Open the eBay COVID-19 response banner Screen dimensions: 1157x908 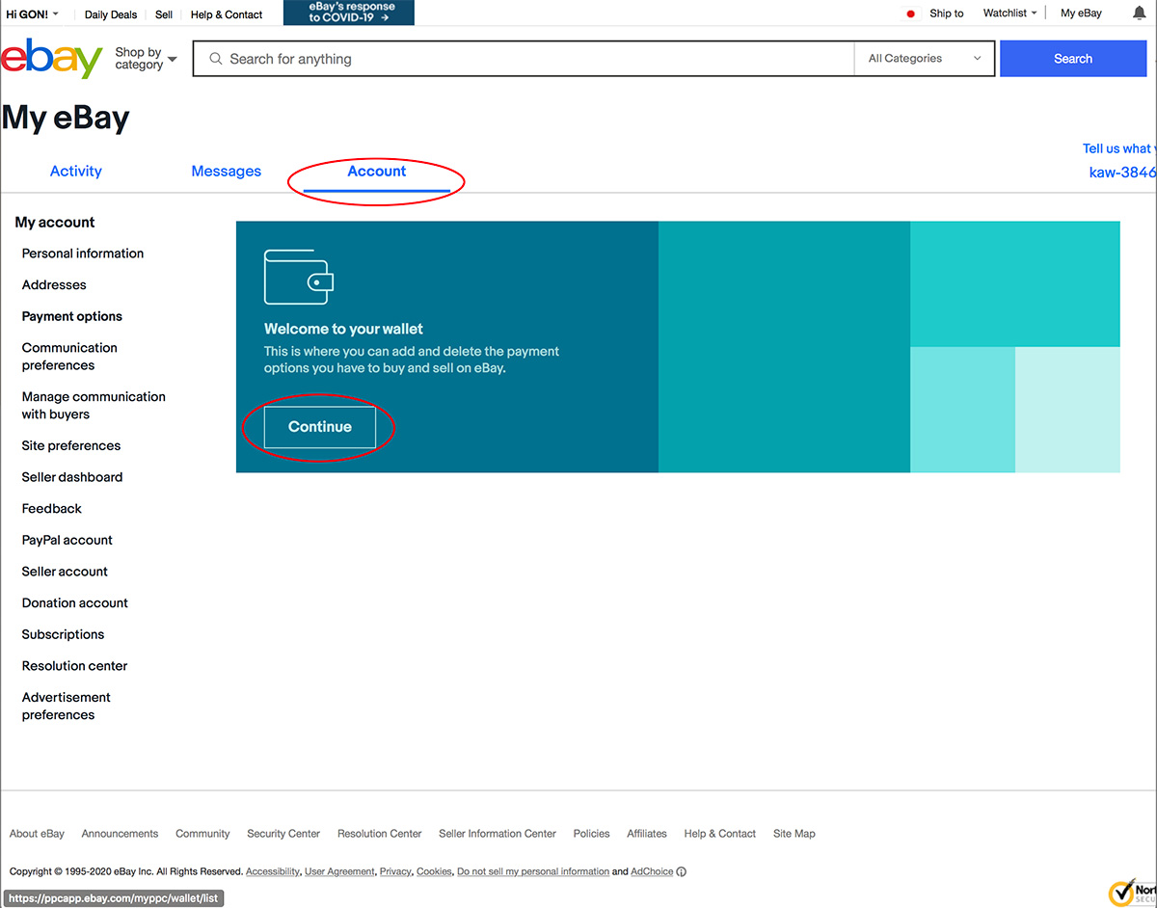click(349, 13)
